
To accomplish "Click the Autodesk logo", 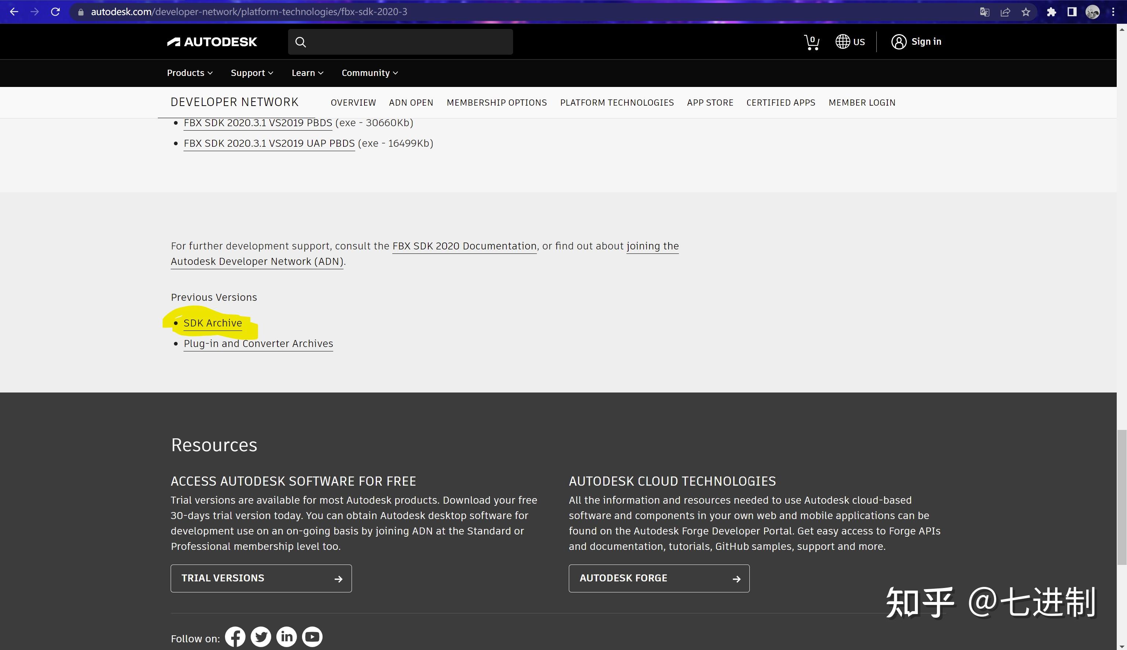I will coord(212,42).
